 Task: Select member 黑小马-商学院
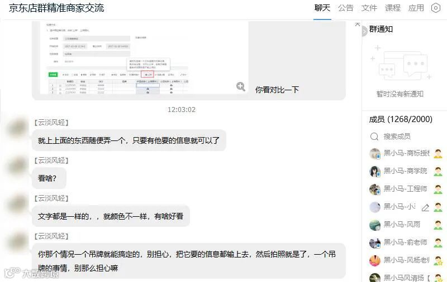(x=405, y=171)
